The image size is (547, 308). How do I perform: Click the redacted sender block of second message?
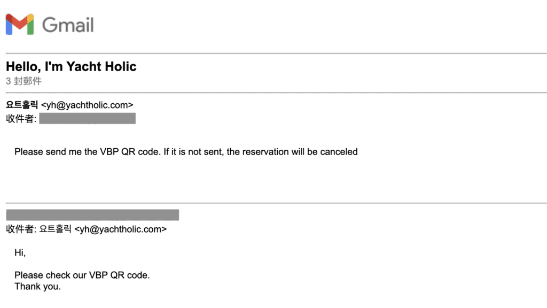tap(92, 215)
